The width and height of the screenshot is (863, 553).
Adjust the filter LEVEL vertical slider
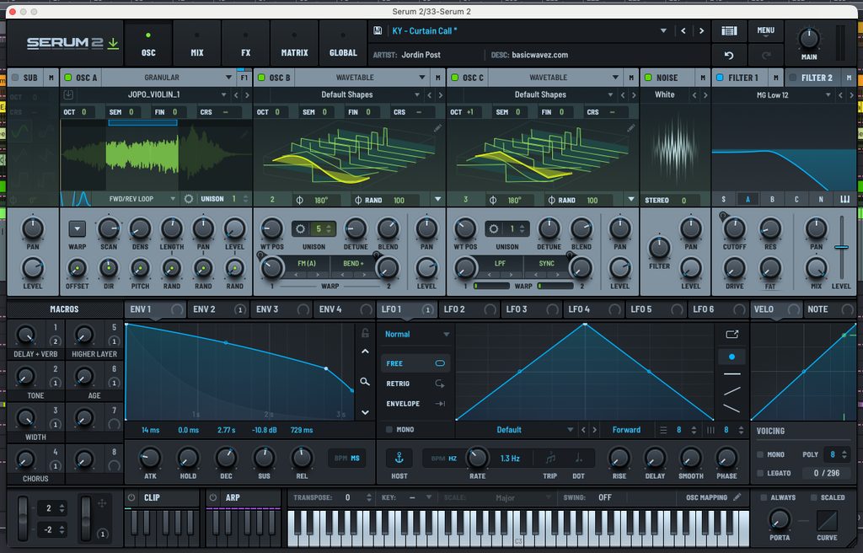(841, 247)
